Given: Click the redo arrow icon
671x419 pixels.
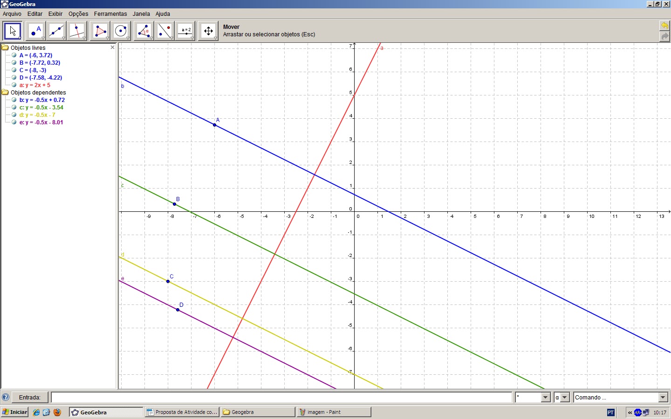Looking at the screenshot, I should pyautogui.click(x=665, y=36).
